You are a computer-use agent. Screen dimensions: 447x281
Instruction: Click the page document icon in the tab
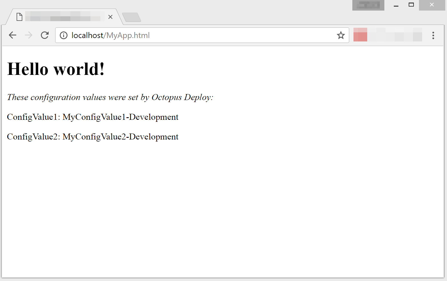[19, 17]
